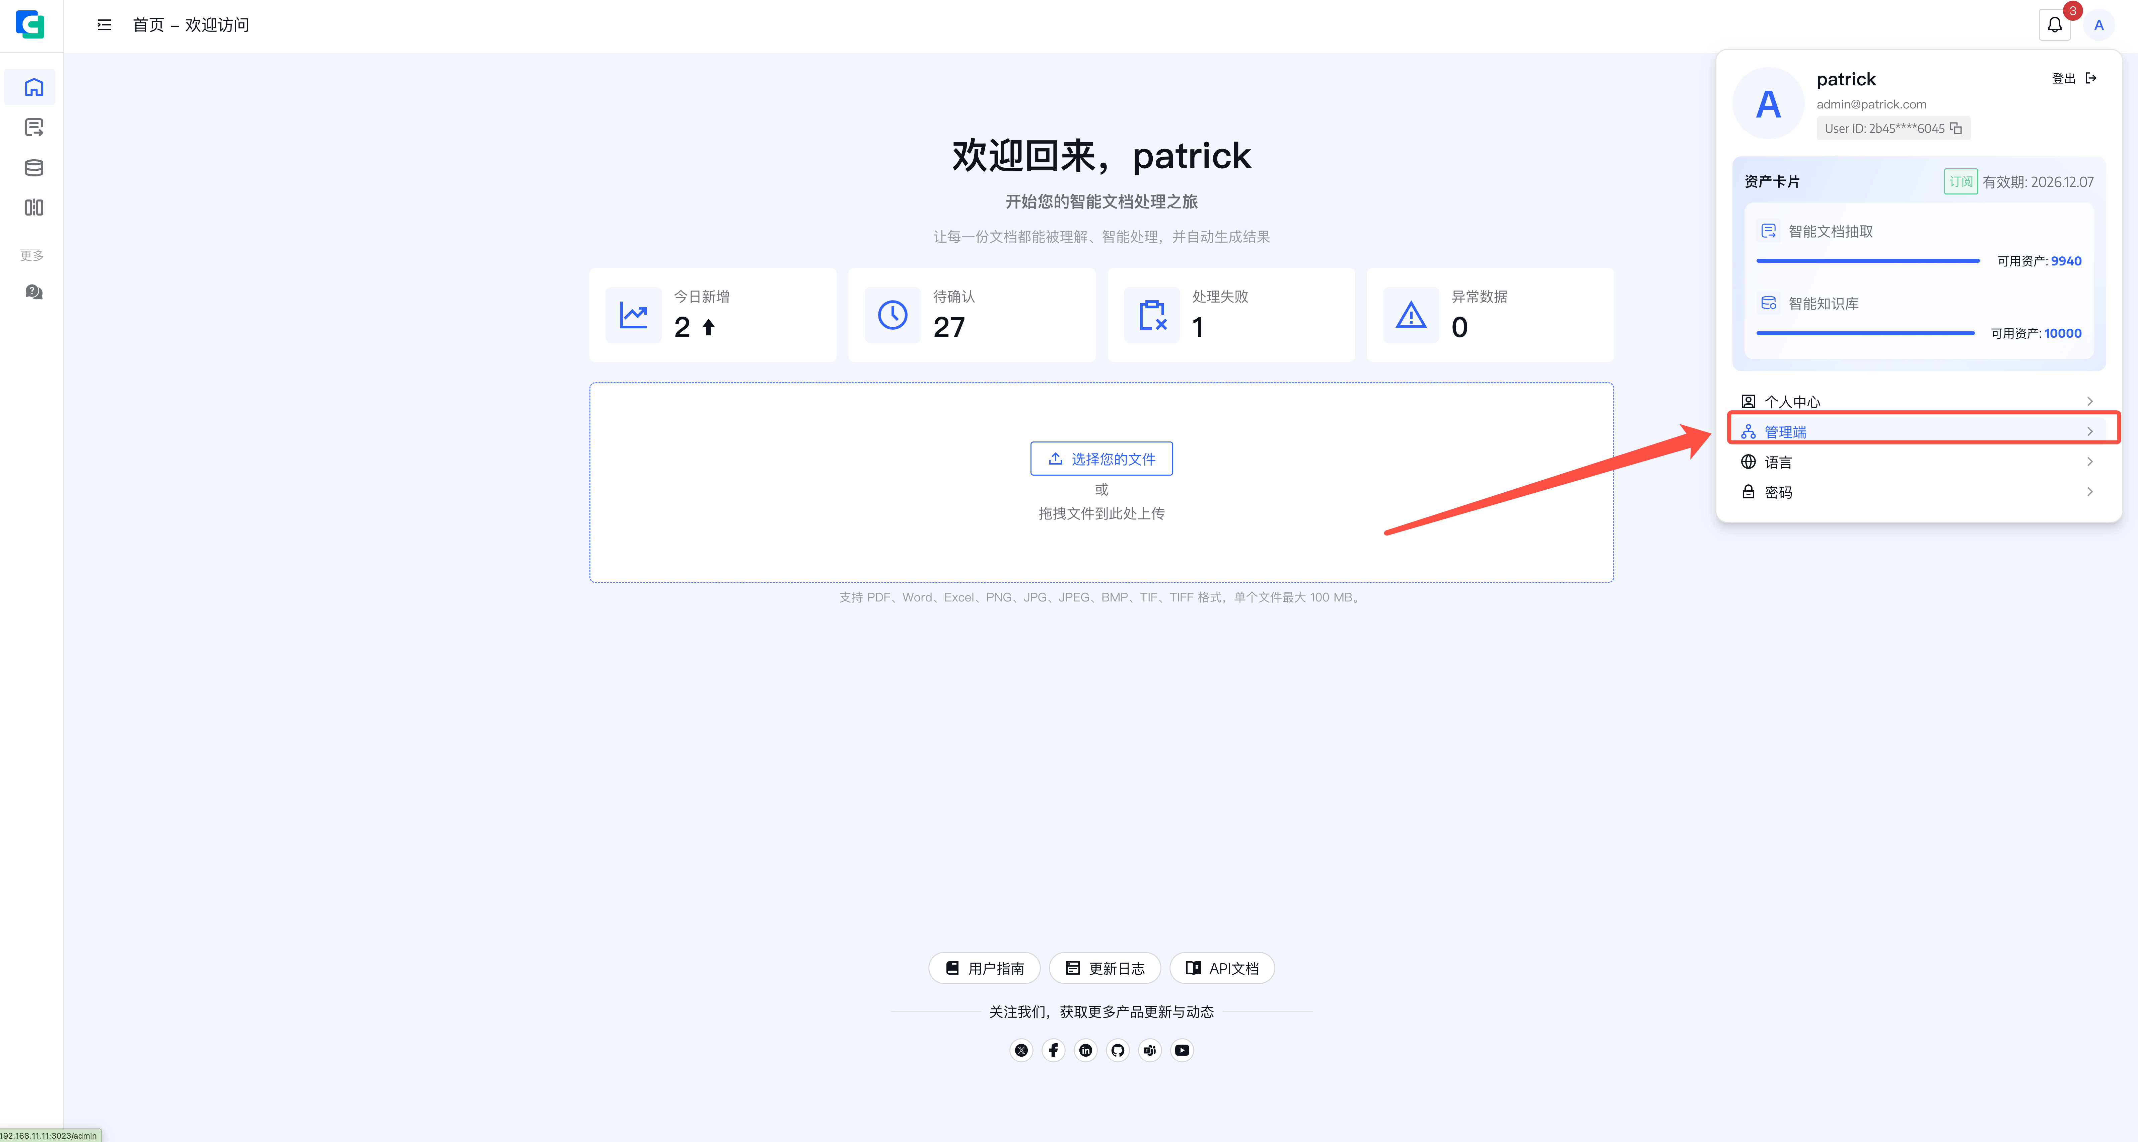Open the API文档 button

[1222, 968]
